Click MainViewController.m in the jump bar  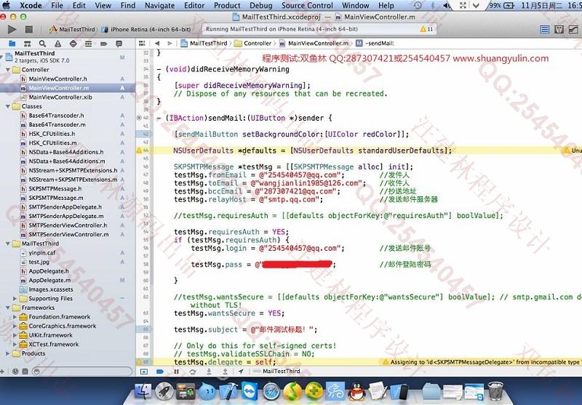[314, 44]
